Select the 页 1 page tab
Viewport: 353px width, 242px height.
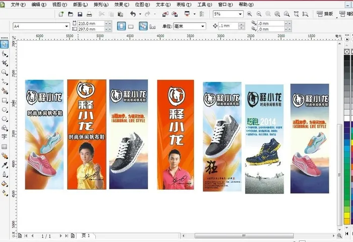[86, 235]
